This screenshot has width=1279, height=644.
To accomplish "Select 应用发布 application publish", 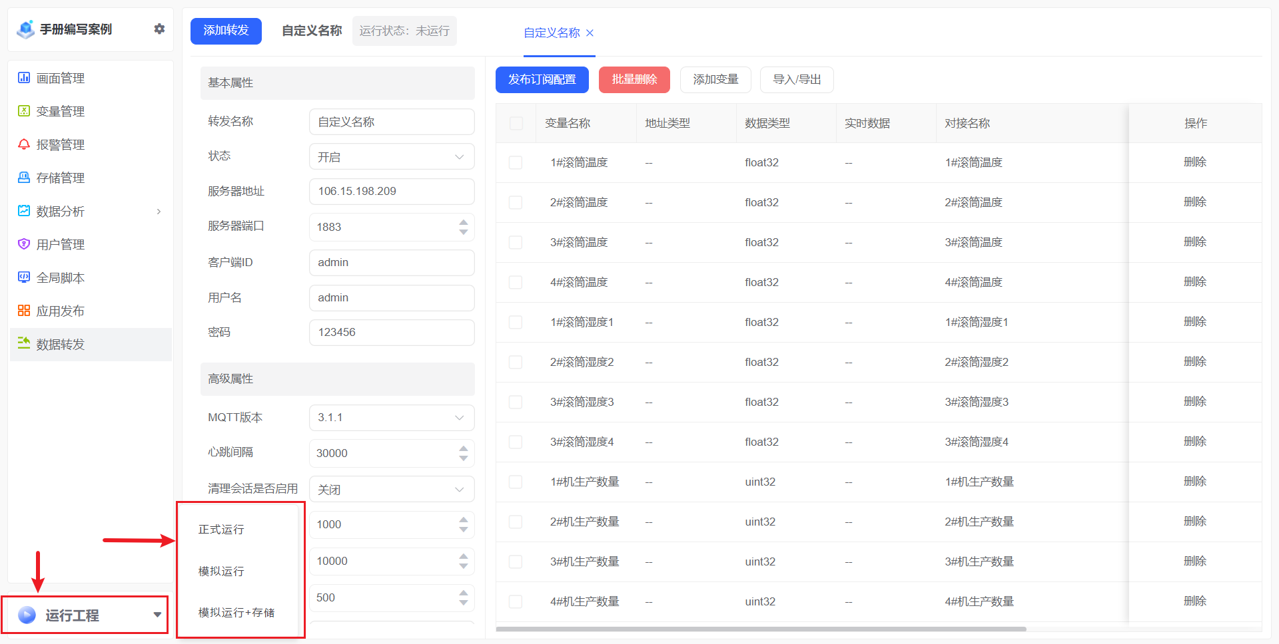I will click(x=60, y=311).
